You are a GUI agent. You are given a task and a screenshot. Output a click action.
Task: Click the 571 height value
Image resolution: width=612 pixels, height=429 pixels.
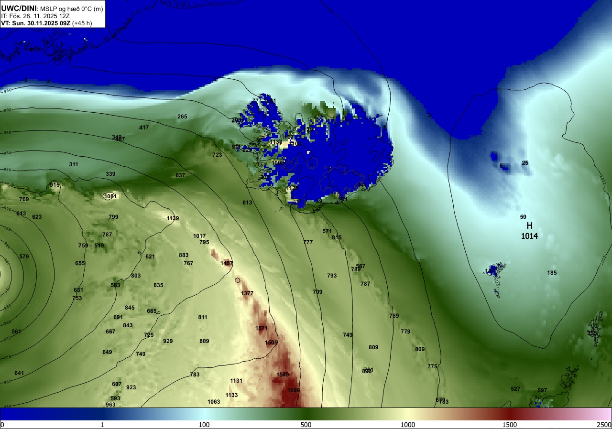point(327,231)
